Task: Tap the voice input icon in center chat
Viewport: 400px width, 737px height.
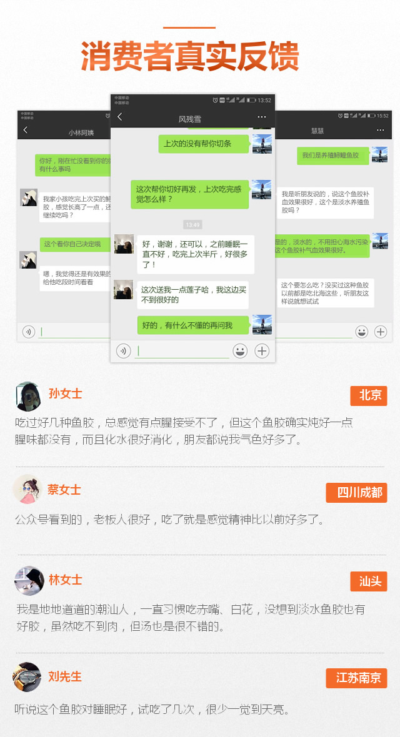Action: tap(123, 350)
